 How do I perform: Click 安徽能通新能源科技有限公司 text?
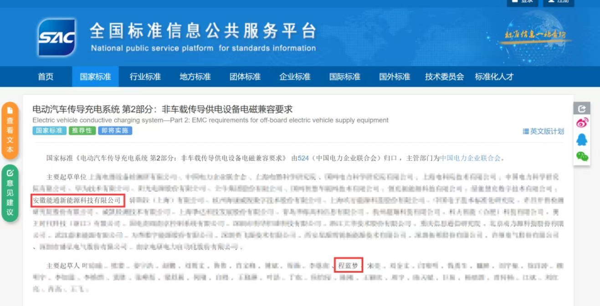77,200
